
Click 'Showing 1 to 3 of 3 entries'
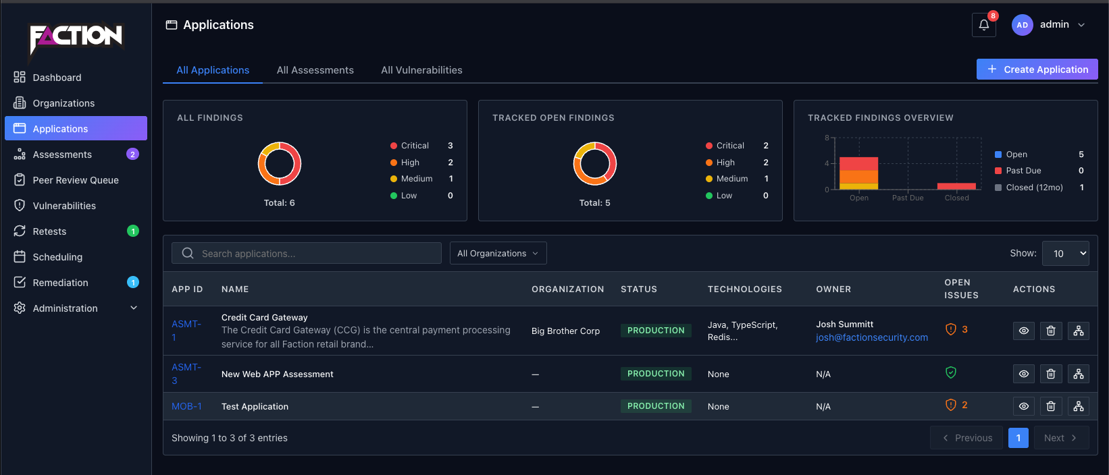pos(230,438)
